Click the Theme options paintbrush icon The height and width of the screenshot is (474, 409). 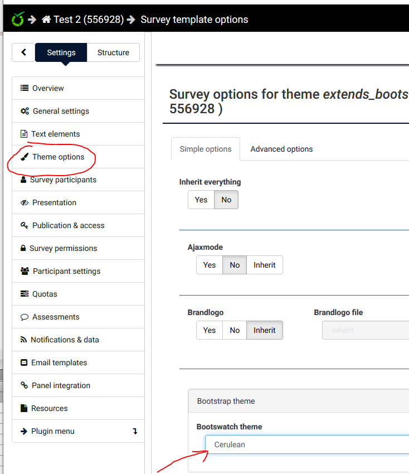pos(25,157)
